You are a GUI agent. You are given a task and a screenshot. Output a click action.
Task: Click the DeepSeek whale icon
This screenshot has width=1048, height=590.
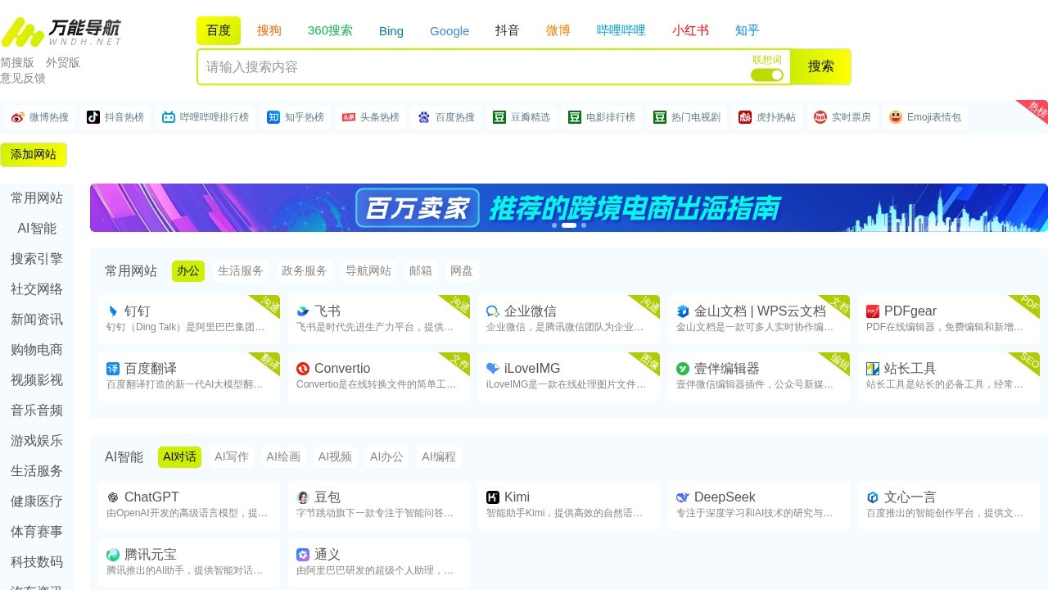(683, 497)
